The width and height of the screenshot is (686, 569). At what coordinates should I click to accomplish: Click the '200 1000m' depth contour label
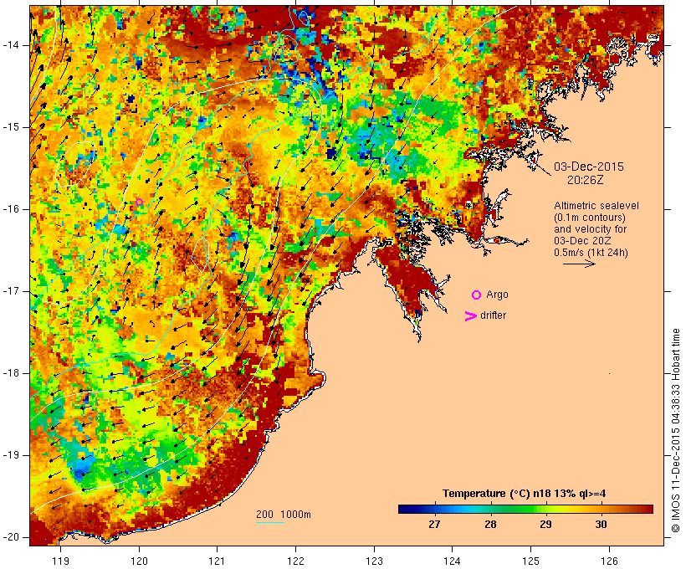[x=284, y=515]
